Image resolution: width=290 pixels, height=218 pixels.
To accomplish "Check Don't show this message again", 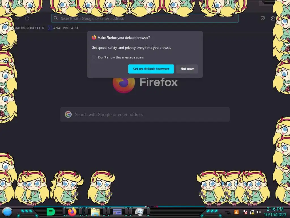I will (94, 57).
